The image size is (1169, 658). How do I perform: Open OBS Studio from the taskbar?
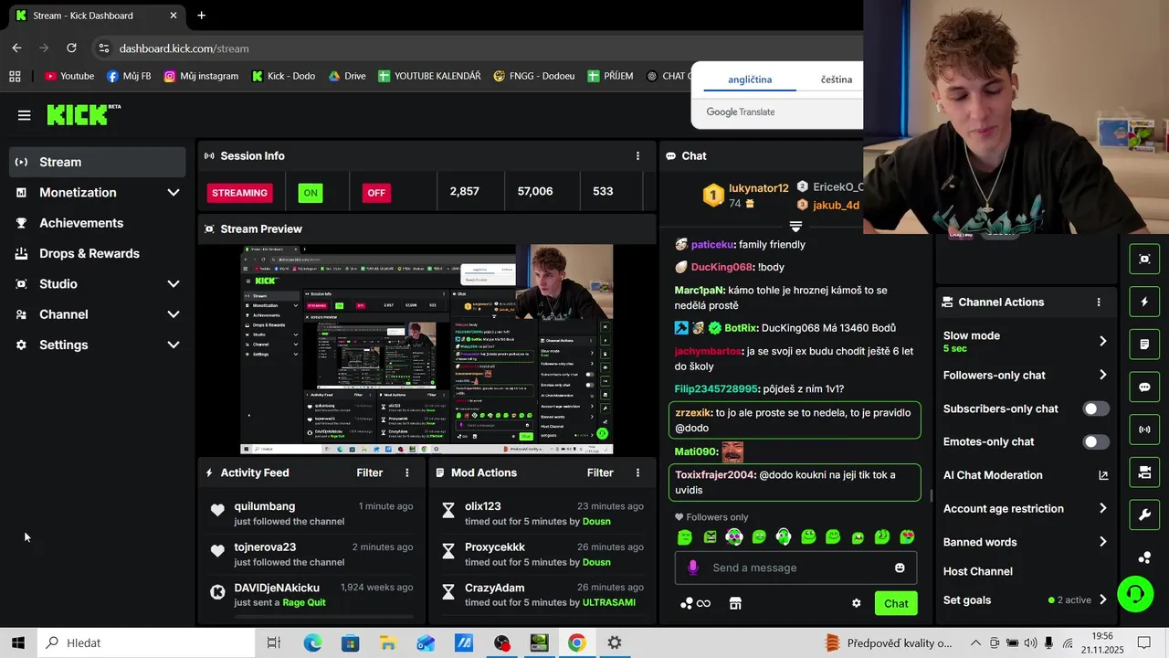[501, 643]
